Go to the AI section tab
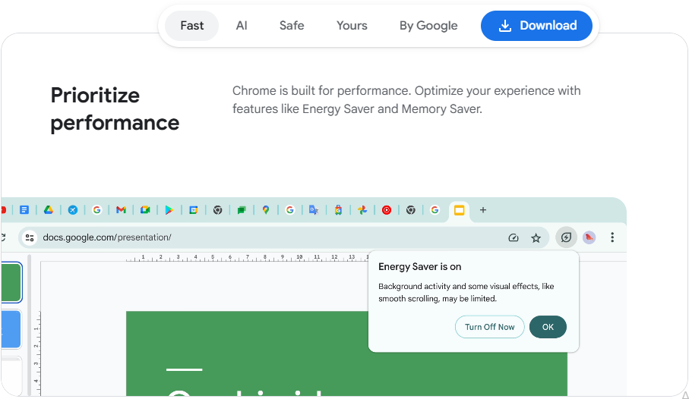 (x=242, y=26)
